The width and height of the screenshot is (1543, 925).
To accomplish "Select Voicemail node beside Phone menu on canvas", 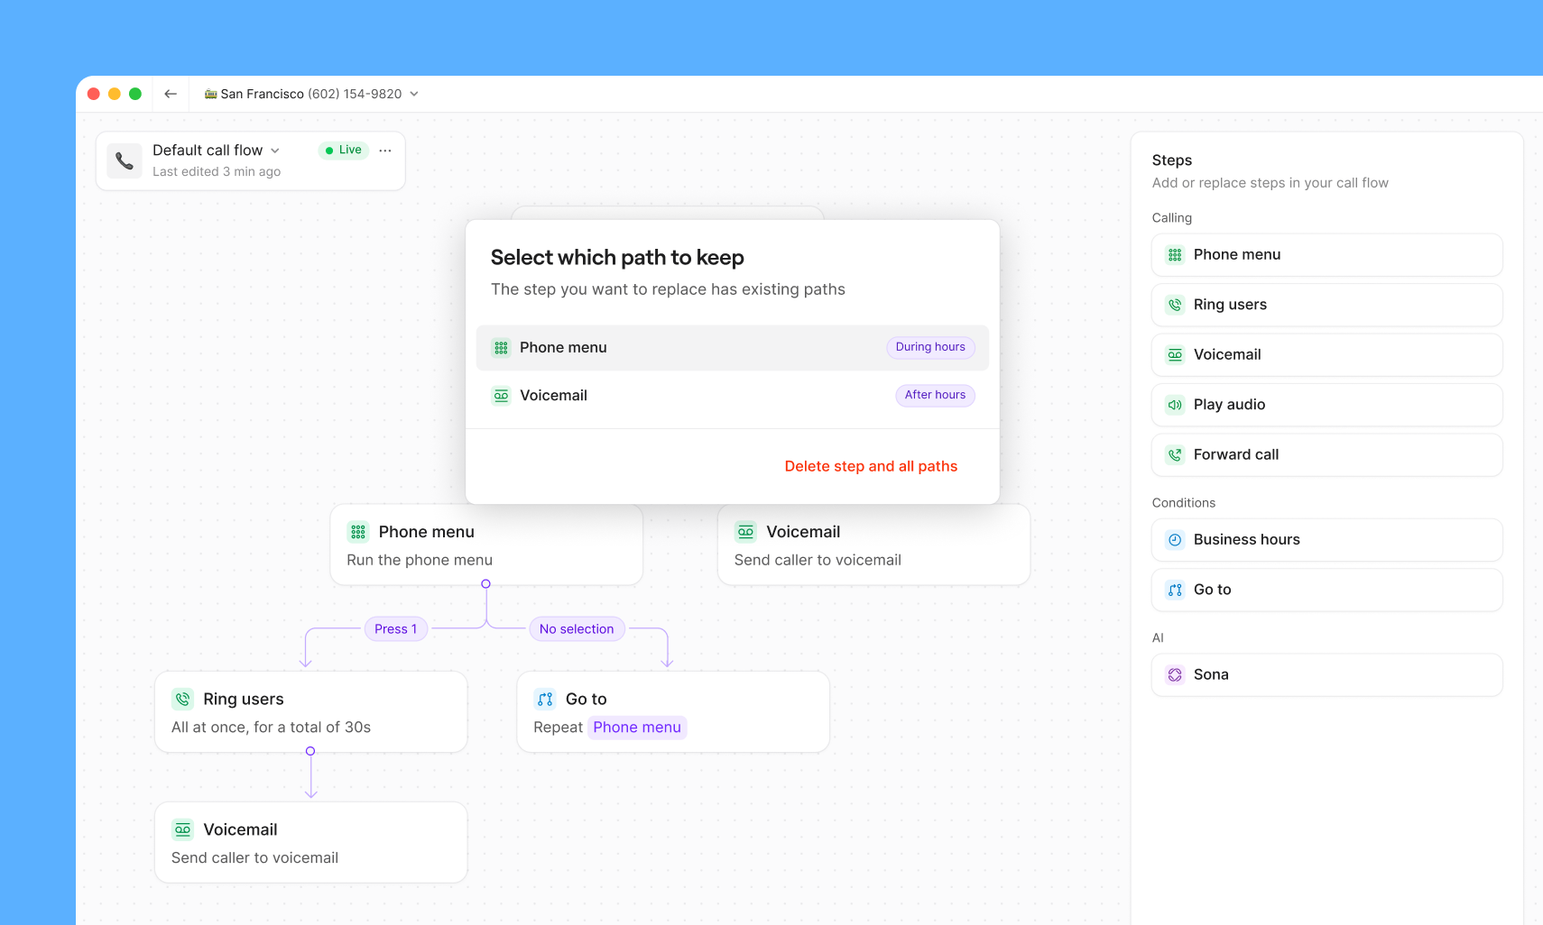I will pos(873,545).
